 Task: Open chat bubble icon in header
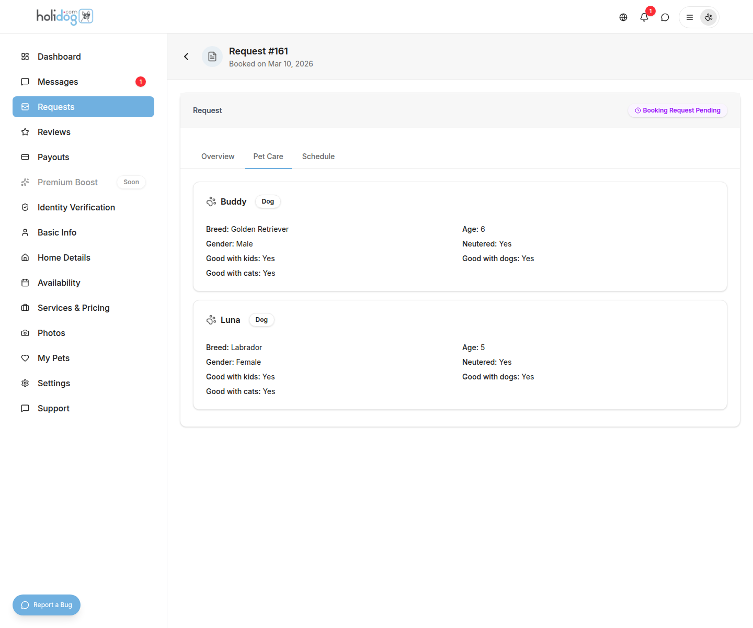click(665, 17)
